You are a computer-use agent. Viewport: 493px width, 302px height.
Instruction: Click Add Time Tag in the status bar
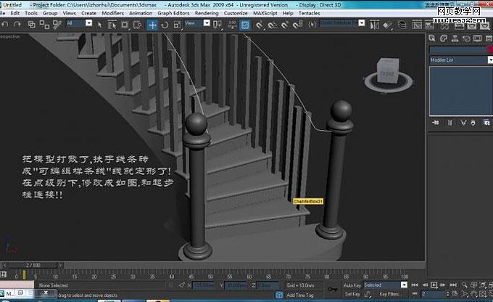coord(300,295)
